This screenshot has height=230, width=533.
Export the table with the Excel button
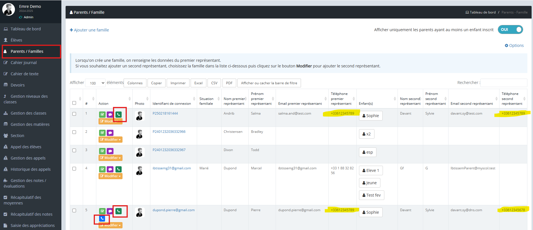point(198,83)
